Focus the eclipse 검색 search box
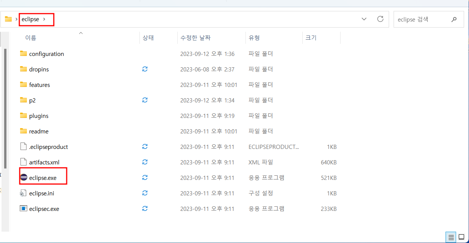 pos(429,19)
